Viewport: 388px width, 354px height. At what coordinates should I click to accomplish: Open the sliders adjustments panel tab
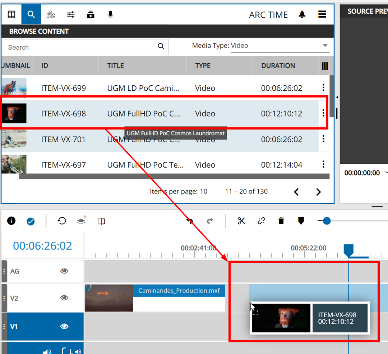(71, 14)
